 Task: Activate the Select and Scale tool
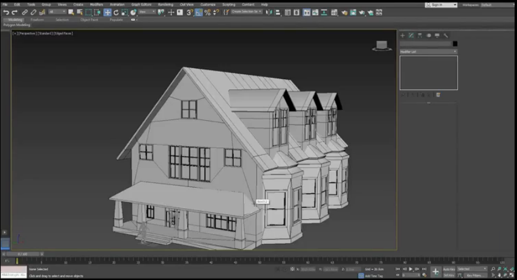124,13
